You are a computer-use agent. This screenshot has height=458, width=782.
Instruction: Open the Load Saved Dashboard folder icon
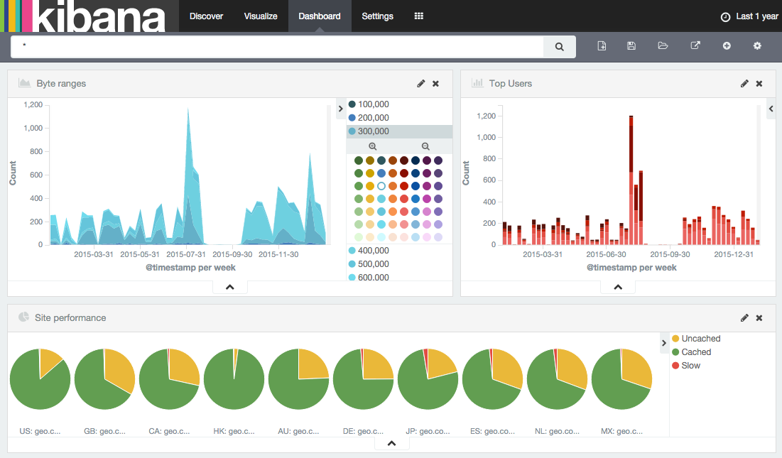pyautogui.click(x=663, y=46)
